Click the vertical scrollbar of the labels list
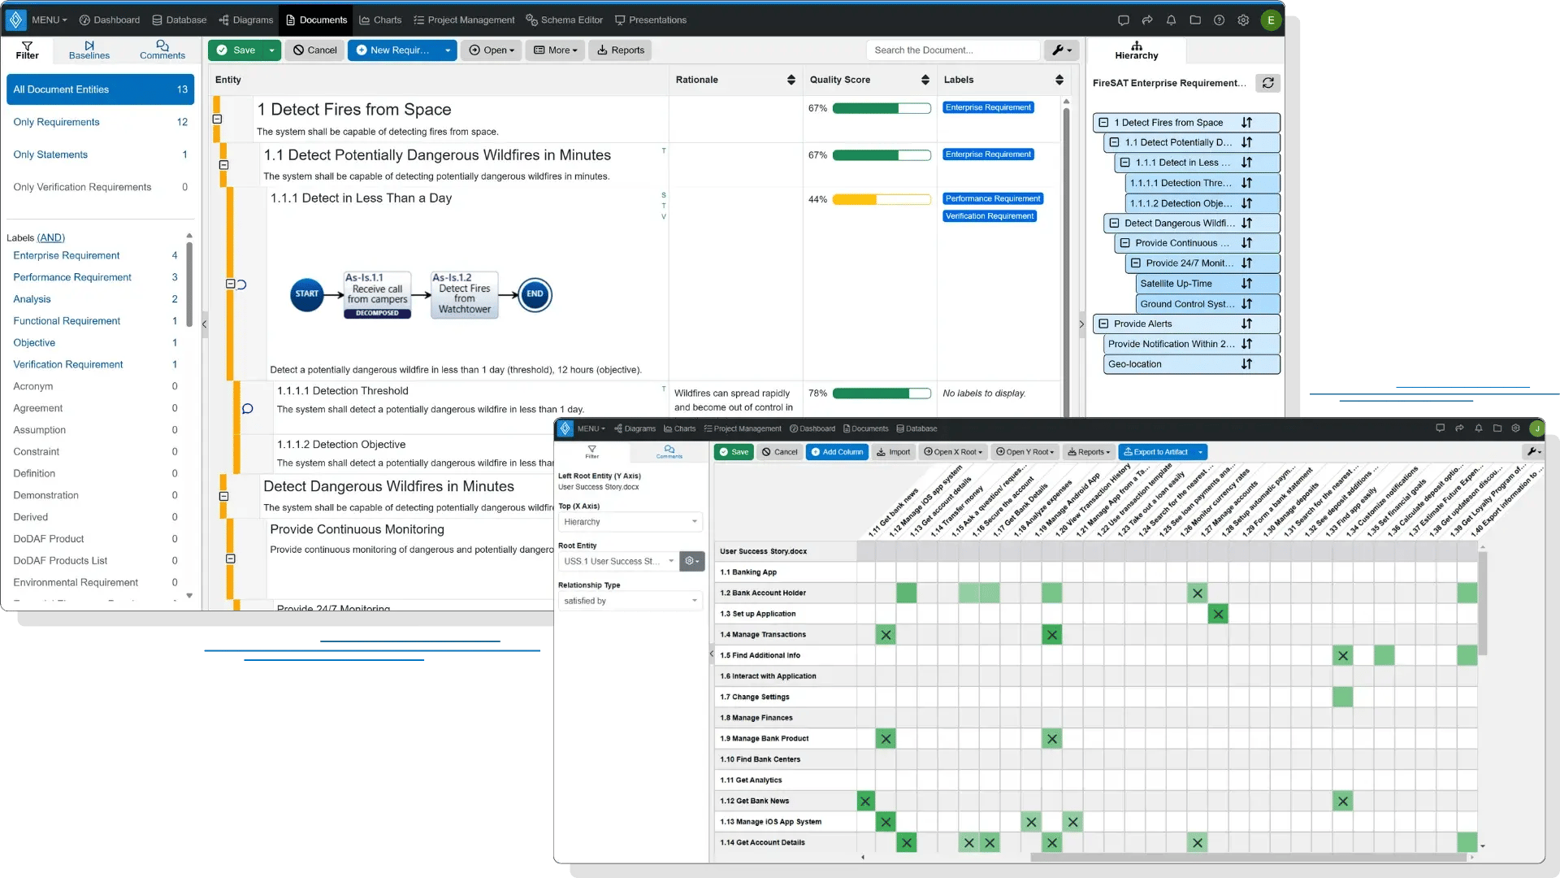The height and width of the screenshot is (878, 1560). coord(189,284)
